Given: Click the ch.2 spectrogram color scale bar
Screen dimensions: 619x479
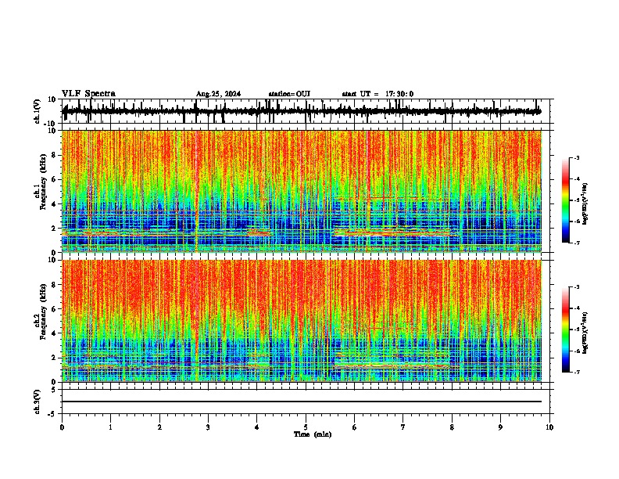Looking at the screenshot, I should (565, 330).
